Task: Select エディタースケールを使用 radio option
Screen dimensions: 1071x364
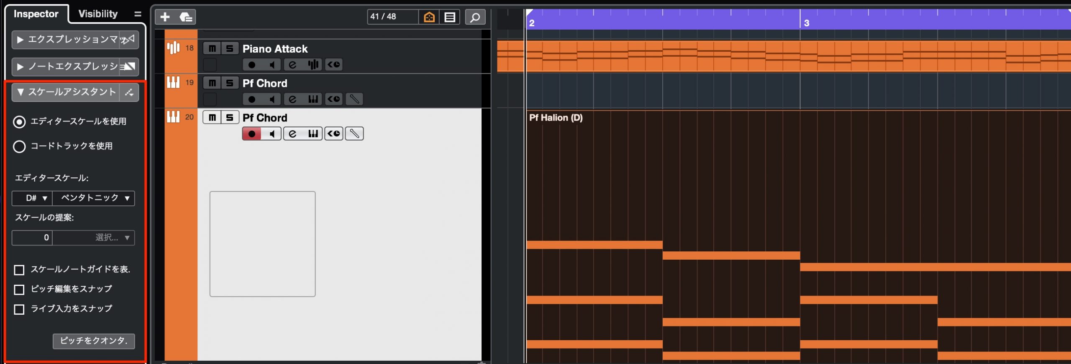Action: pos(19,122)
